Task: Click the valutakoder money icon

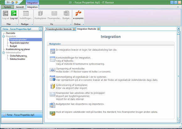Action: pyautogui.click(x=52, y=113)
